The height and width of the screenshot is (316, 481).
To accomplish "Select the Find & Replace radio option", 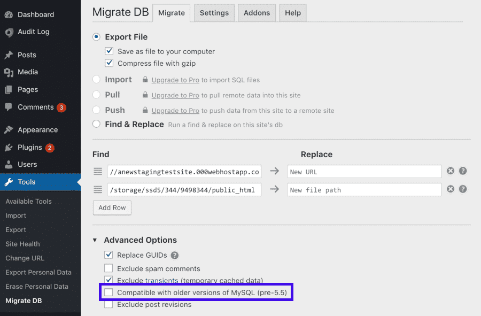I will pyautogui.click(x=96, y=124).
